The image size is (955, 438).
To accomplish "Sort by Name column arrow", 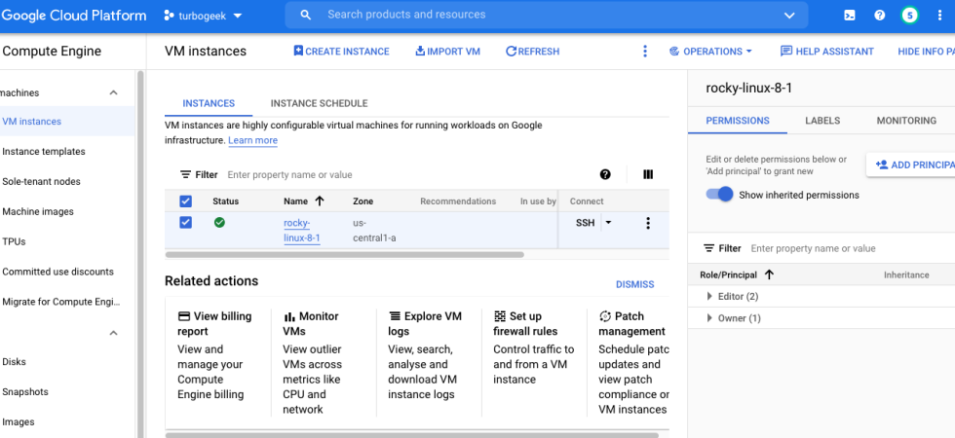I will [x=320, y=201].
